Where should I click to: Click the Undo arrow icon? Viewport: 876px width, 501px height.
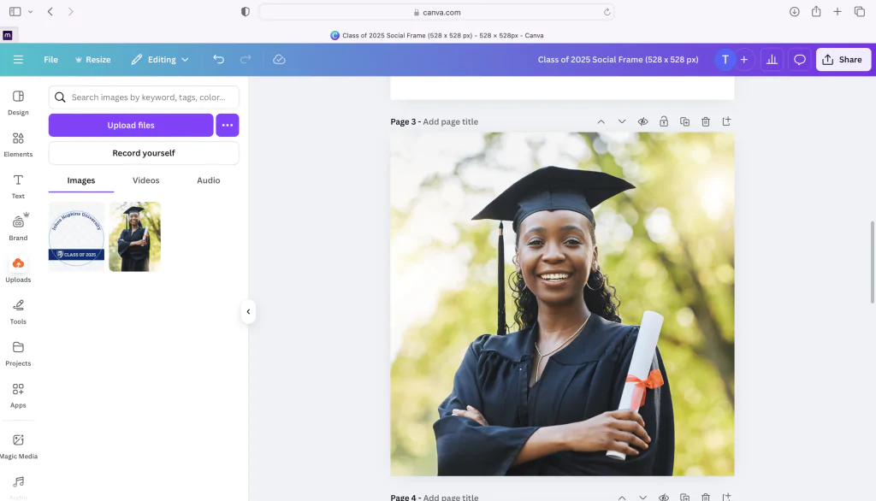218,59
